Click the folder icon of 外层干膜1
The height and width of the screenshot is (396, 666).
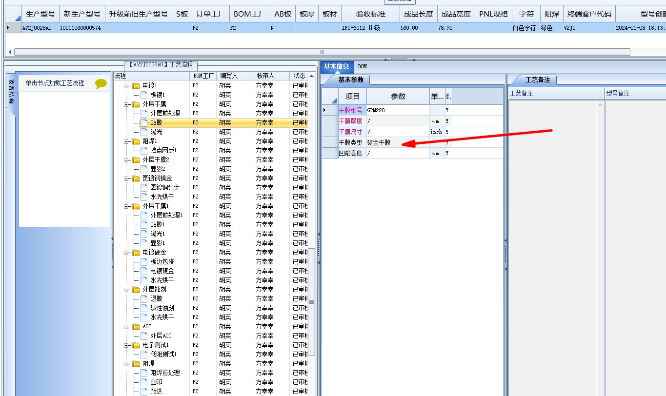coord(136,206)
